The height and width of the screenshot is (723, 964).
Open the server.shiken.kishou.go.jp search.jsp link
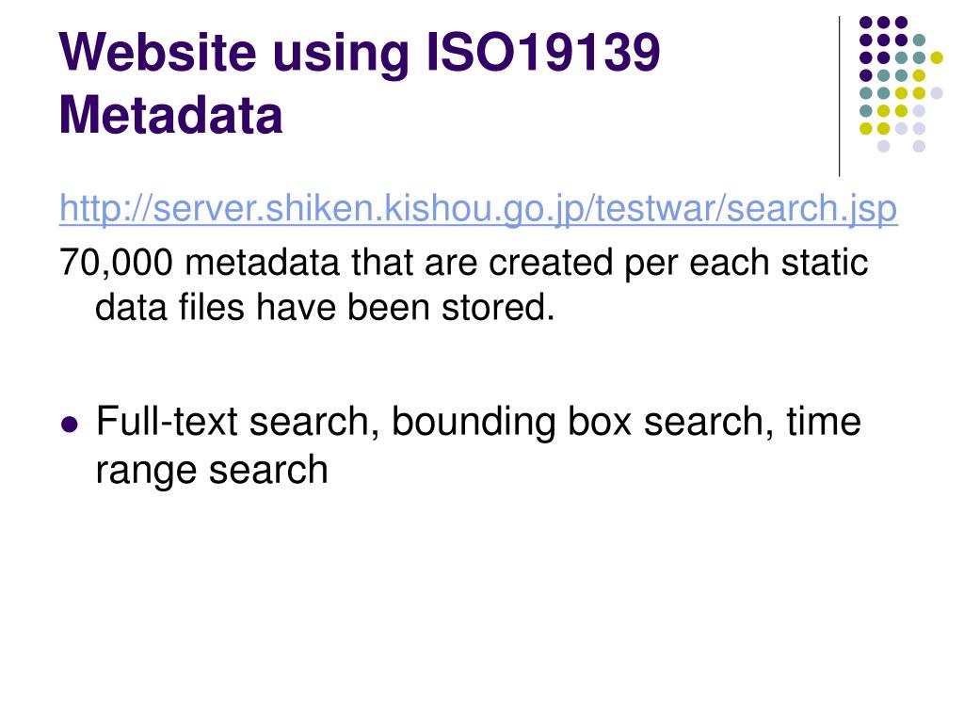[x=478, y=209]
